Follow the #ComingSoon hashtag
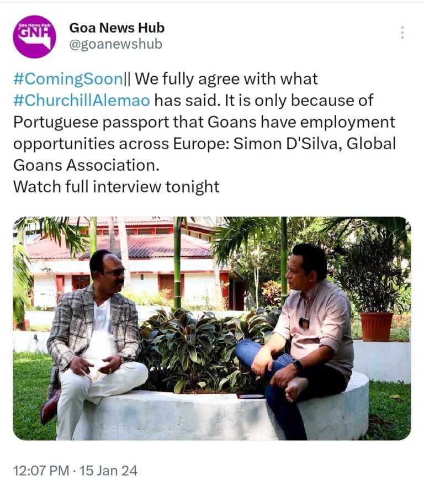 [x=68, y=79]
